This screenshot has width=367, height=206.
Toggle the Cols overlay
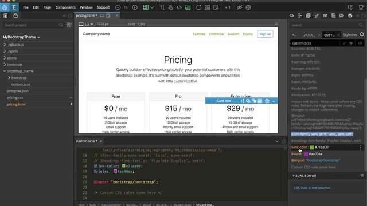coord(142,24)
